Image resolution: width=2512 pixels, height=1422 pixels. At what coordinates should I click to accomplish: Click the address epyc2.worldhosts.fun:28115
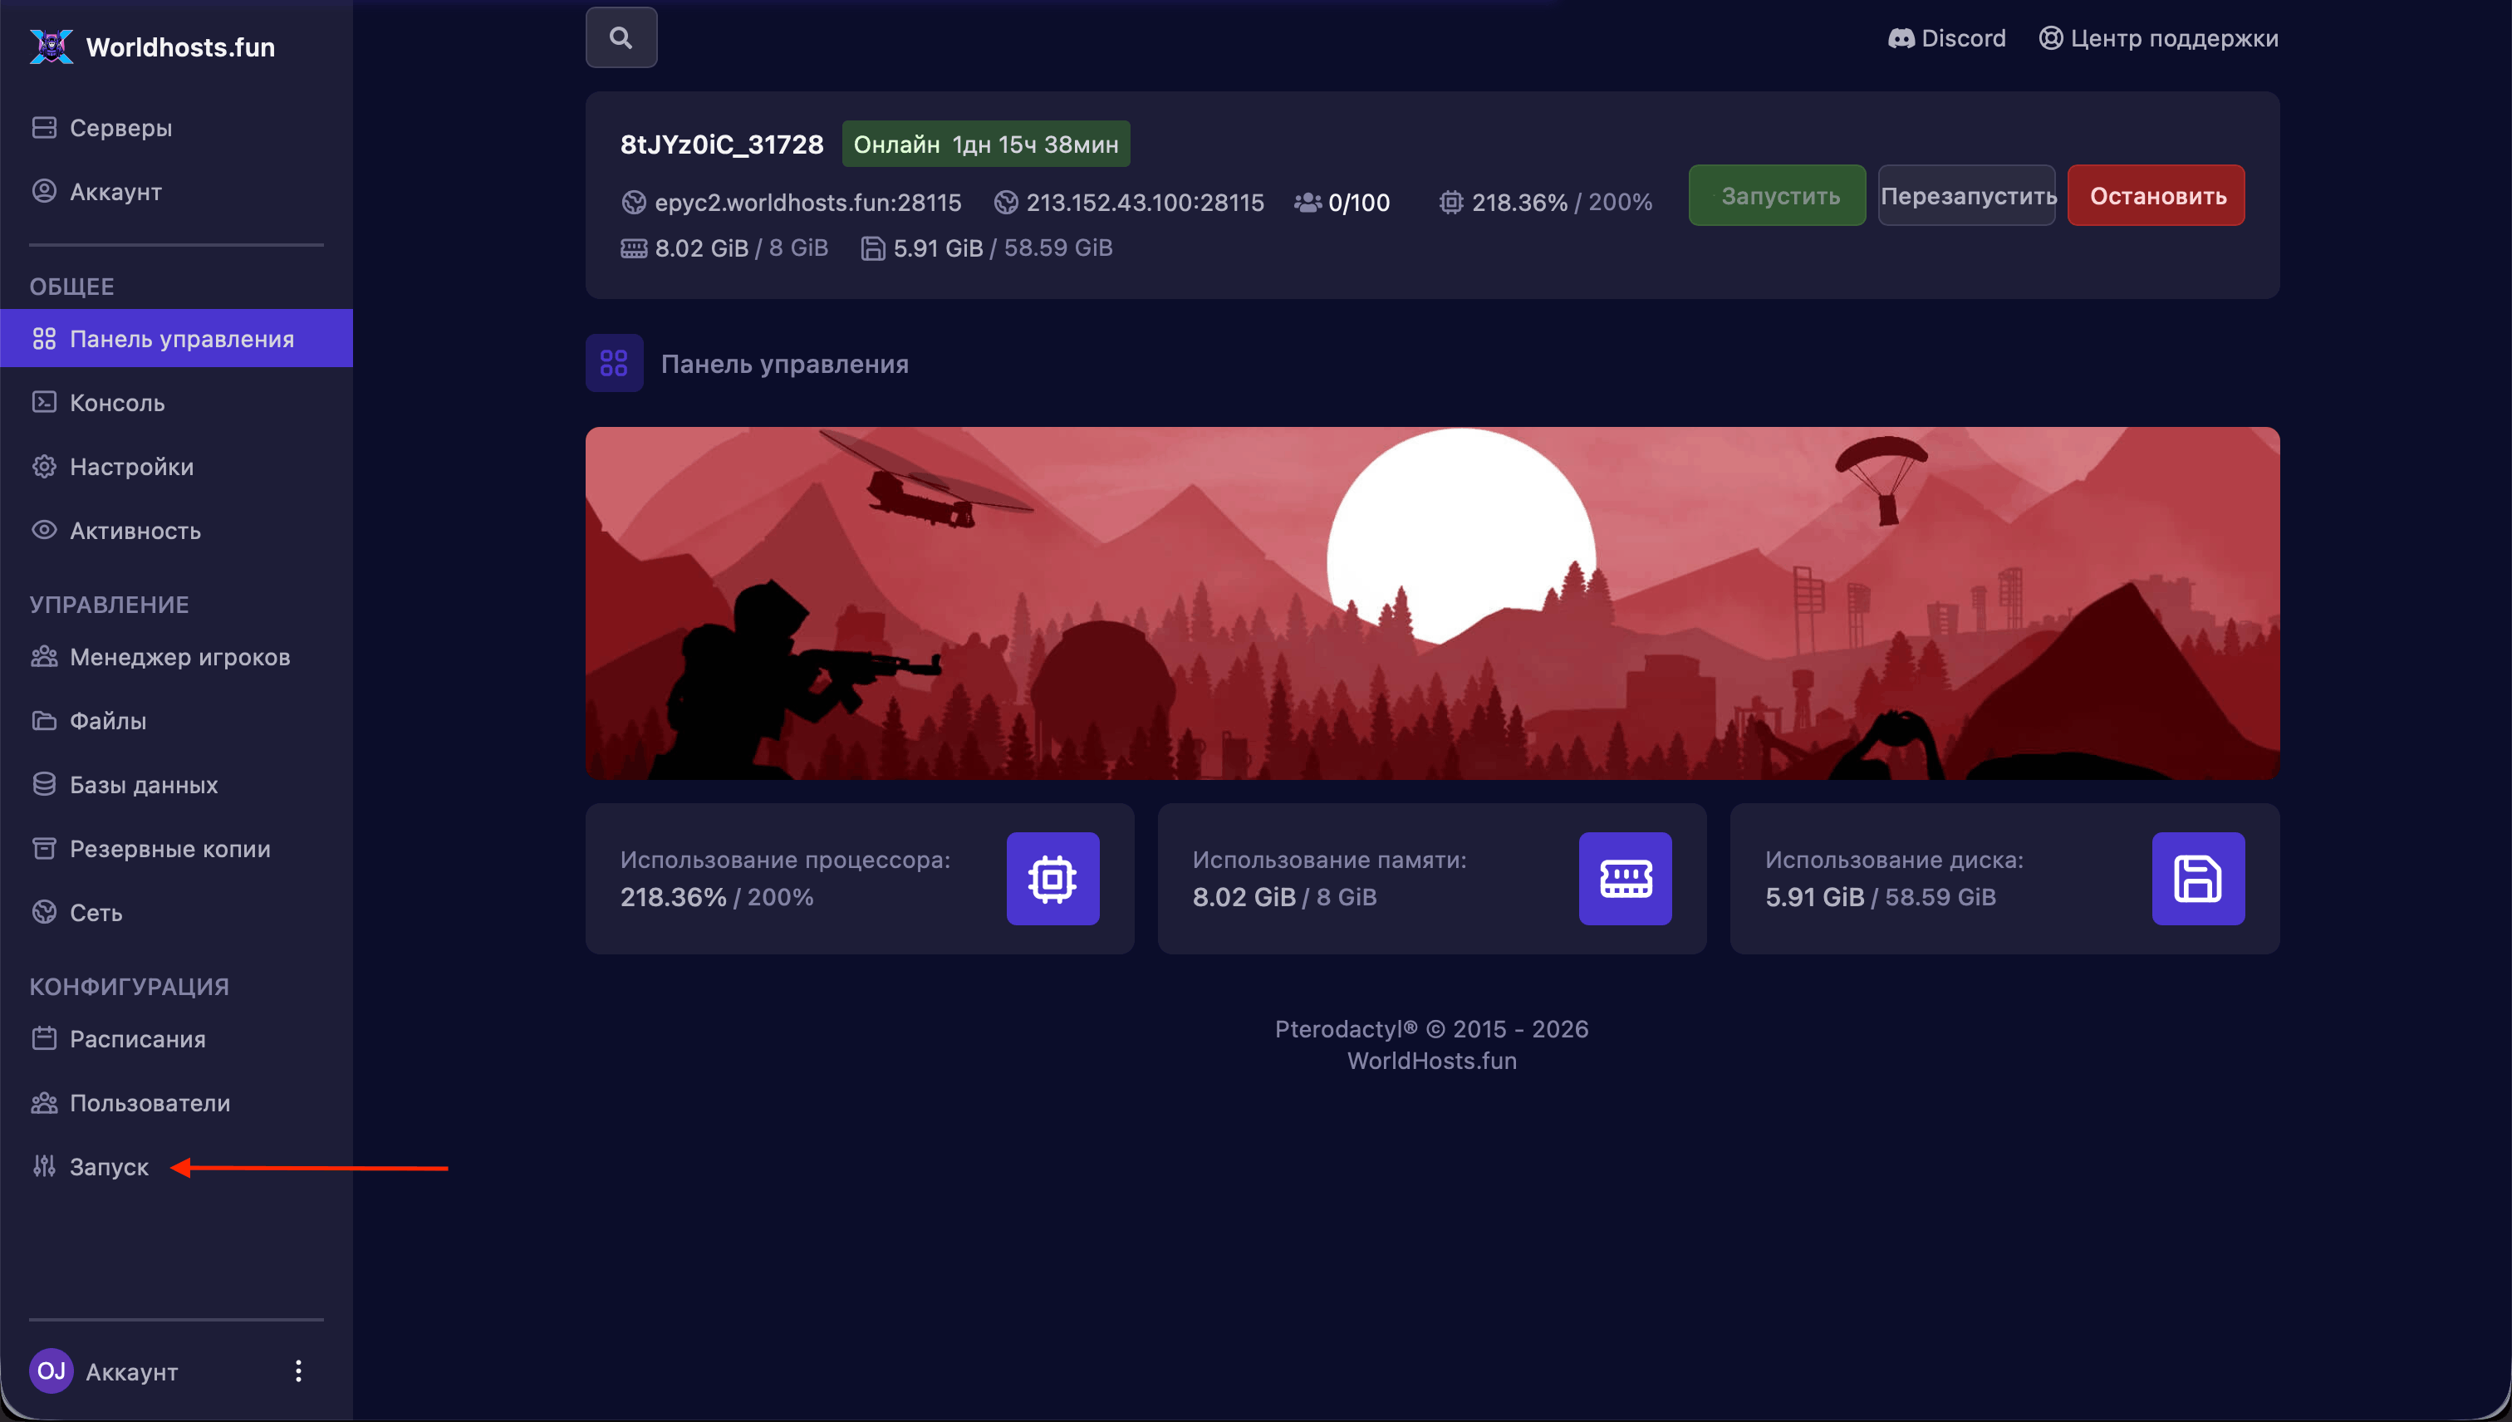[x=807, y=202]
